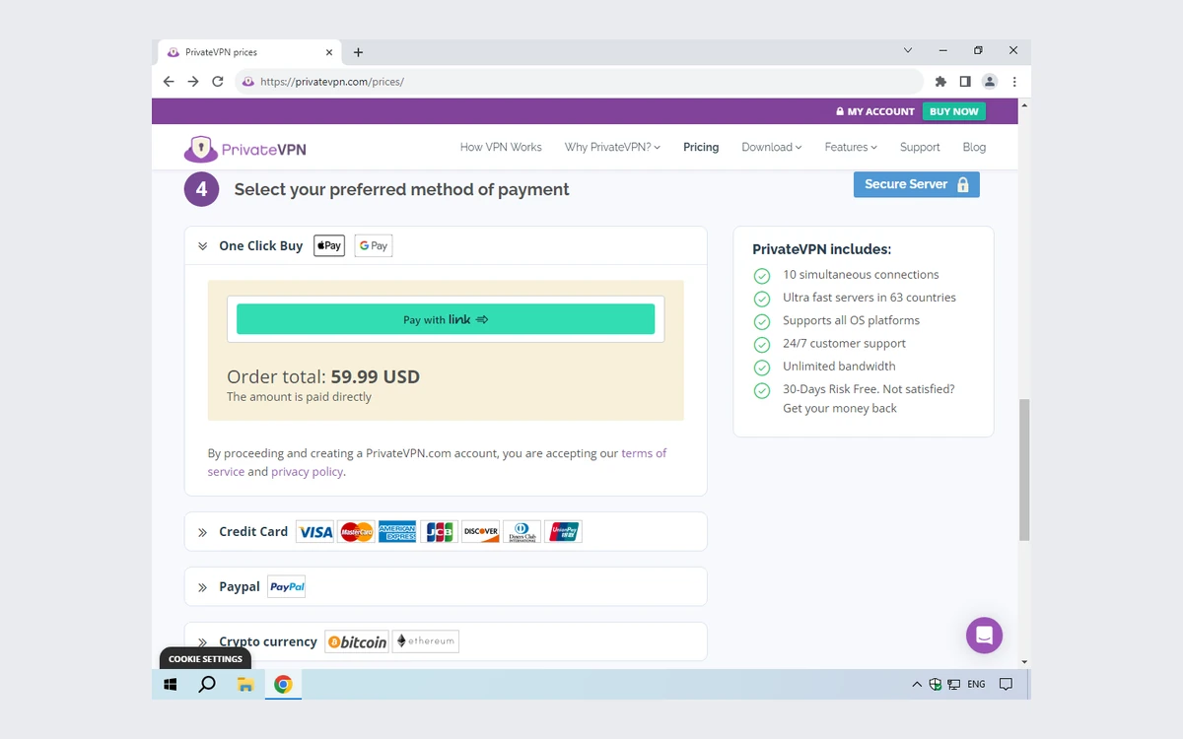Expand the Crypto currency section
Viewport: 1183px width, 739px height.
(x=202, y=642)
